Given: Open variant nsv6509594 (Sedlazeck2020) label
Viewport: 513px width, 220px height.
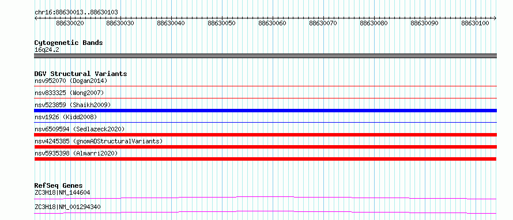Looking at the screenshot, I should tap(80, 129).
